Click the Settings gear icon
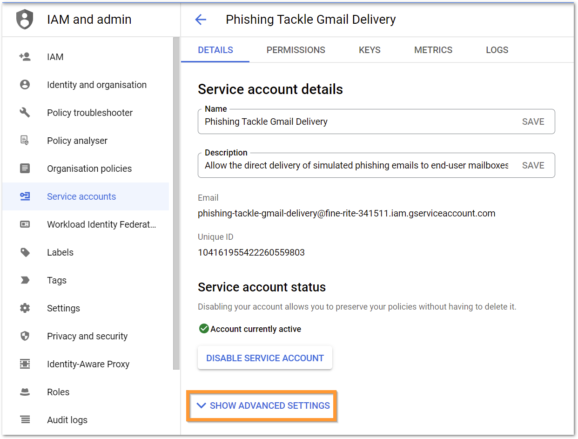Screen dimensions: 578x439 25,308
